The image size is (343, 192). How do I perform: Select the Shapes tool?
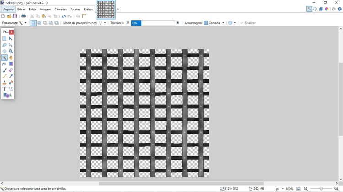pyautogui.click(x=7, y=95)
